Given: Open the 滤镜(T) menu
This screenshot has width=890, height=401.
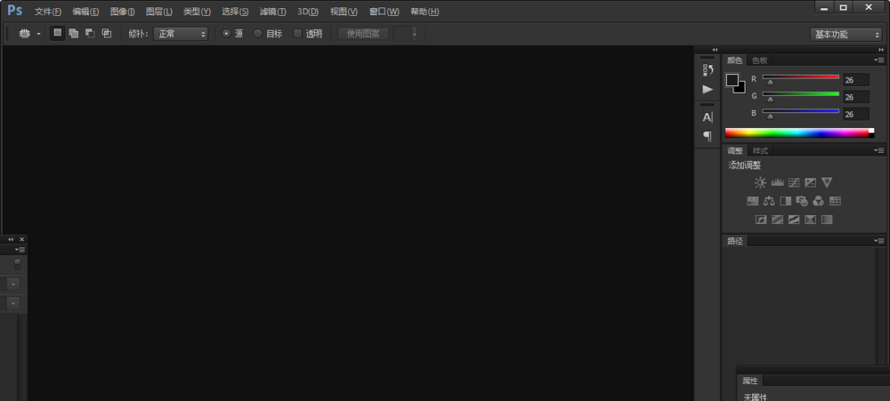Looking at the screenshot, I should [272, 12].
